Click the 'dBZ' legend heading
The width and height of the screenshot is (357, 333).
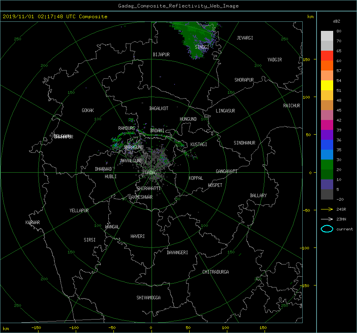336,21
